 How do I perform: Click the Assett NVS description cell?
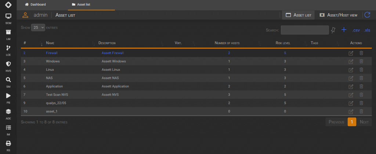click(x=110, y=95)
